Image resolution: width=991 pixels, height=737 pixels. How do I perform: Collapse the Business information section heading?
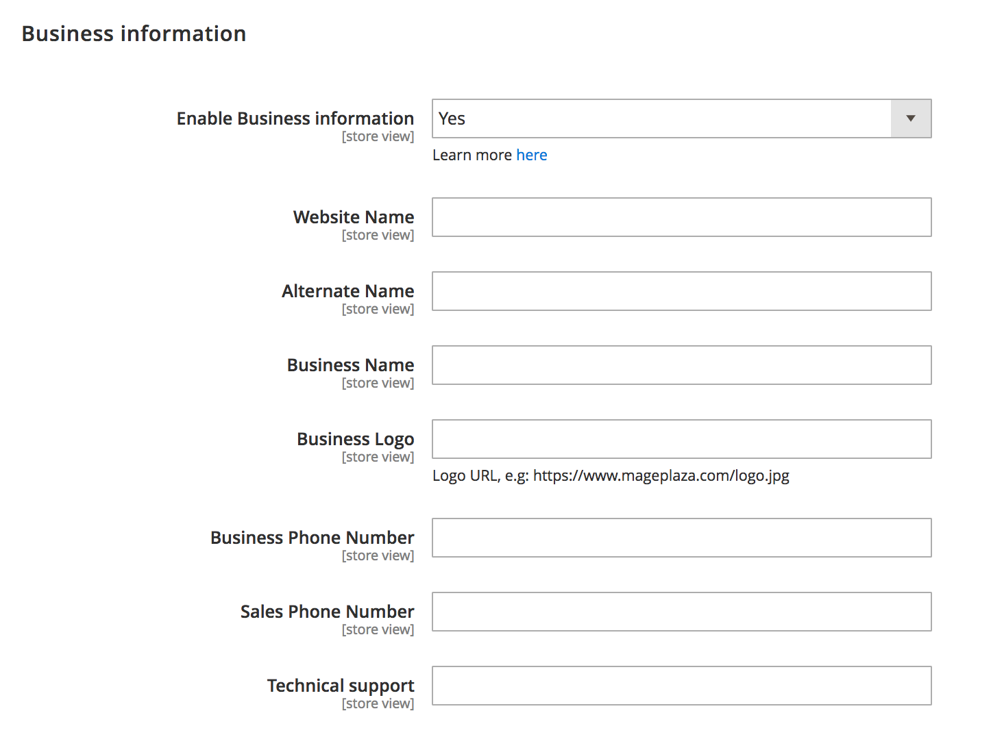(134, 34)
